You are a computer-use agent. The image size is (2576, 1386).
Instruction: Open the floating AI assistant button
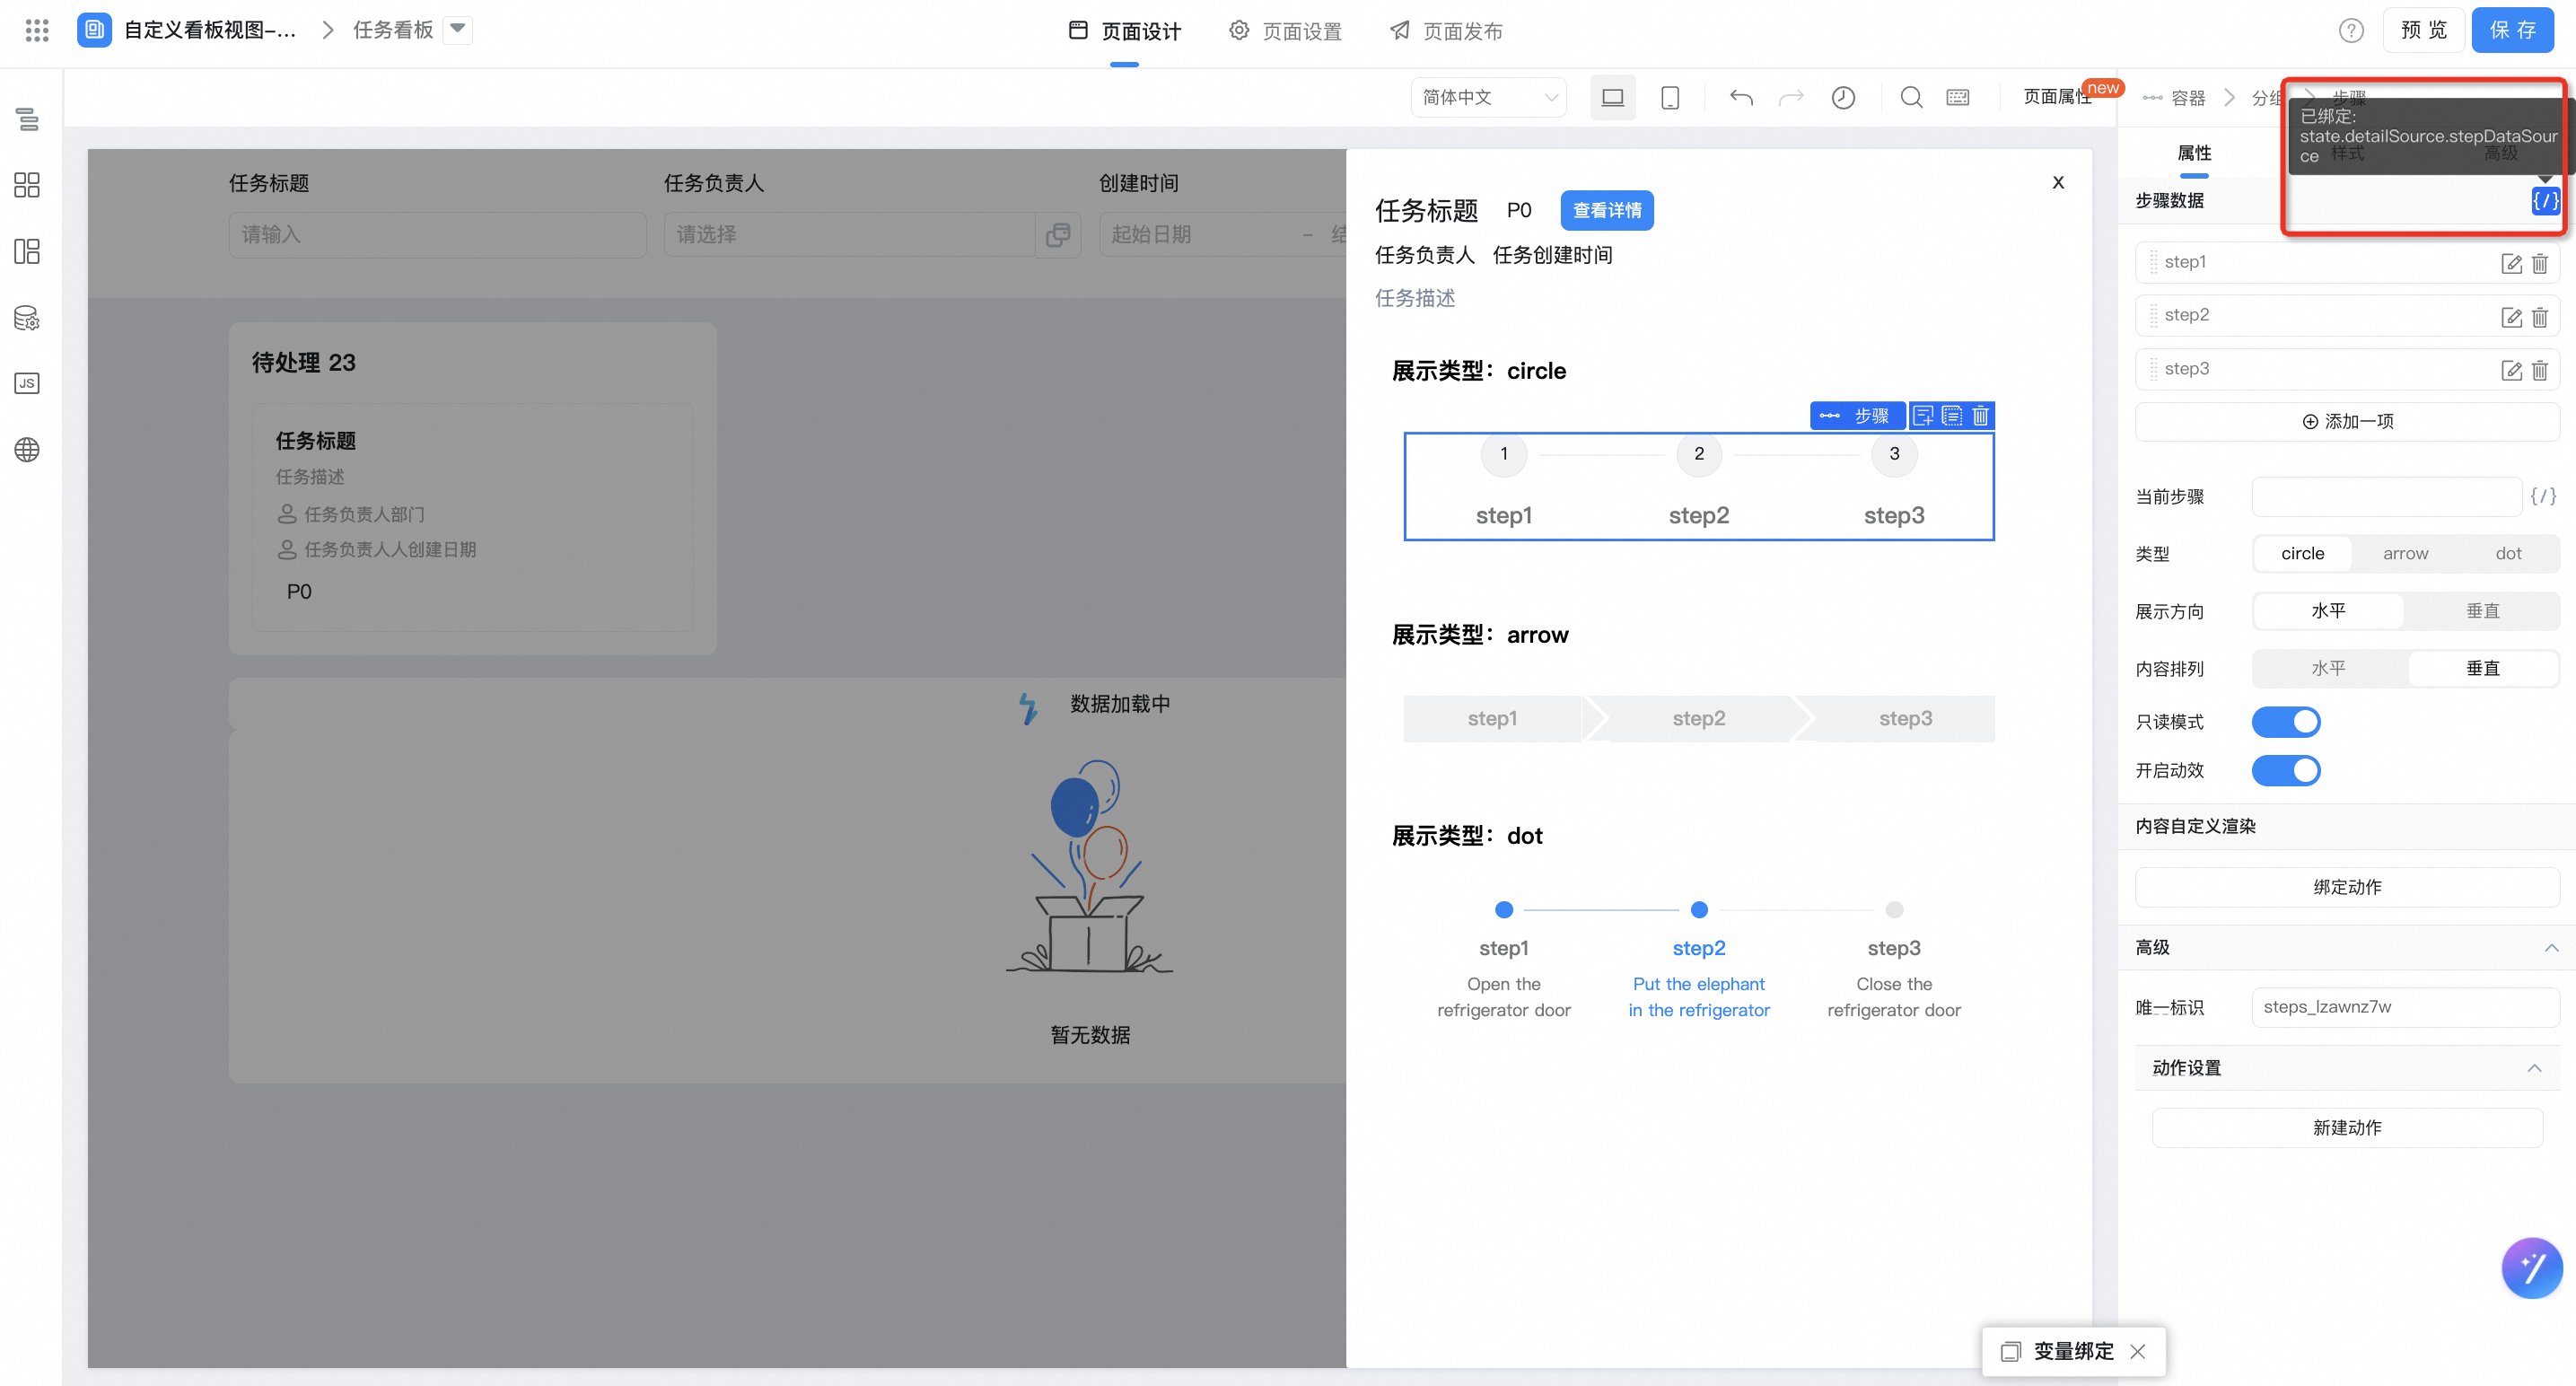click(x=2532, y=1268)
